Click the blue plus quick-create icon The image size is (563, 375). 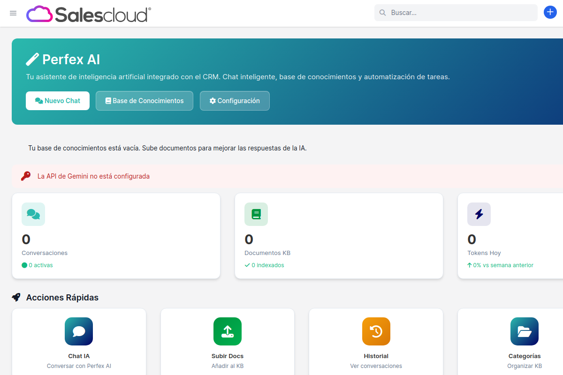550,13
